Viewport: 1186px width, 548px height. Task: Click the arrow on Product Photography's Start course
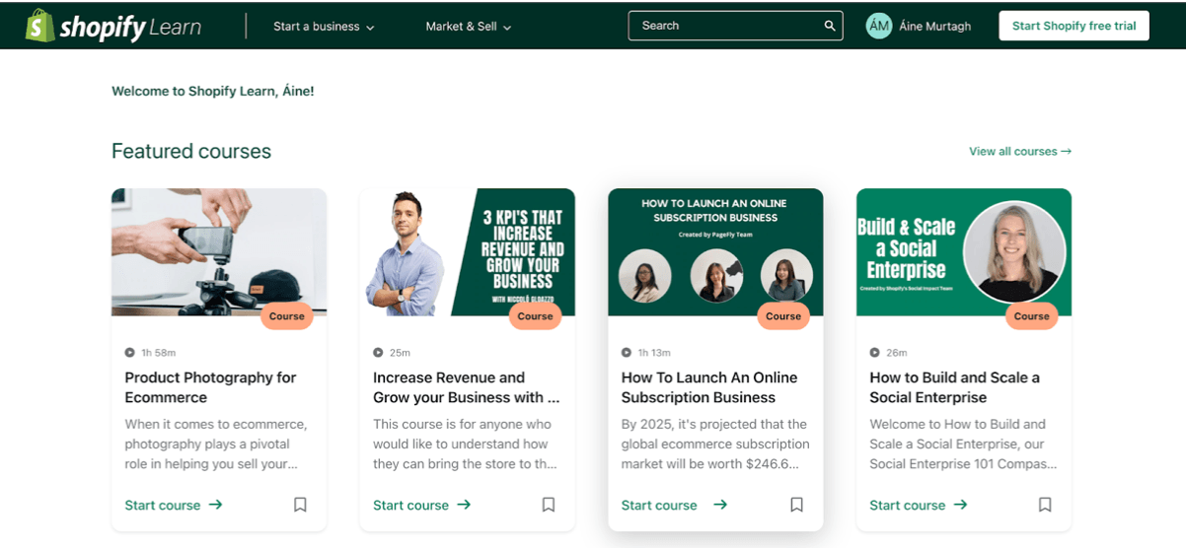tap(215, 505)
